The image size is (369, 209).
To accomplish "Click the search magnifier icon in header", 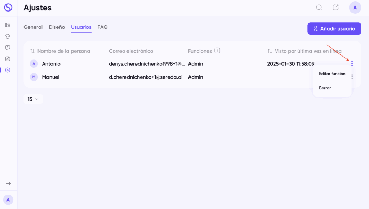I will (319, 8).
